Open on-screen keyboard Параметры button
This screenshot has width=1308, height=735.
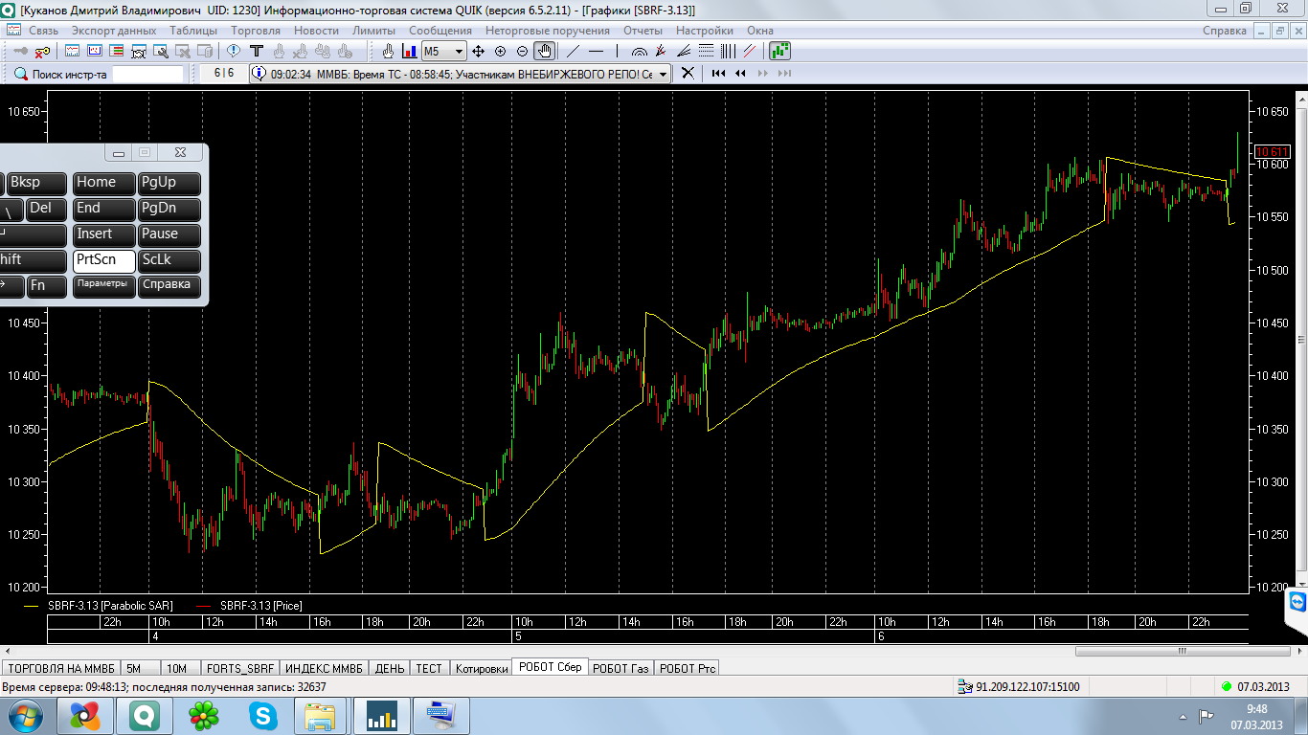(104, 285)
